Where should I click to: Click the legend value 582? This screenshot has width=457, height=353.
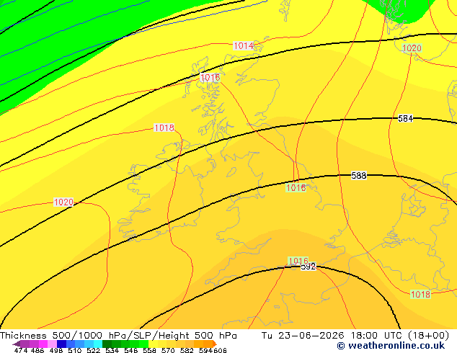tap(187, 350)
